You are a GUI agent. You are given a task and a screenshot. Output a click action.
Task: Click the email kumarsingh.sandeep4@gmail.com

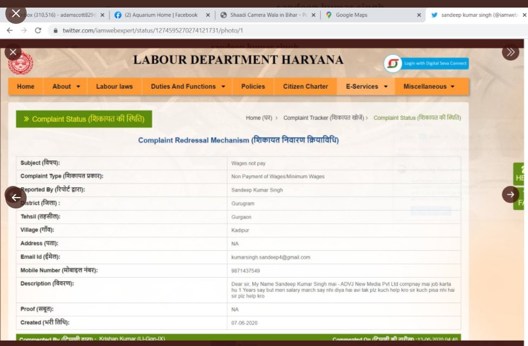271,257
